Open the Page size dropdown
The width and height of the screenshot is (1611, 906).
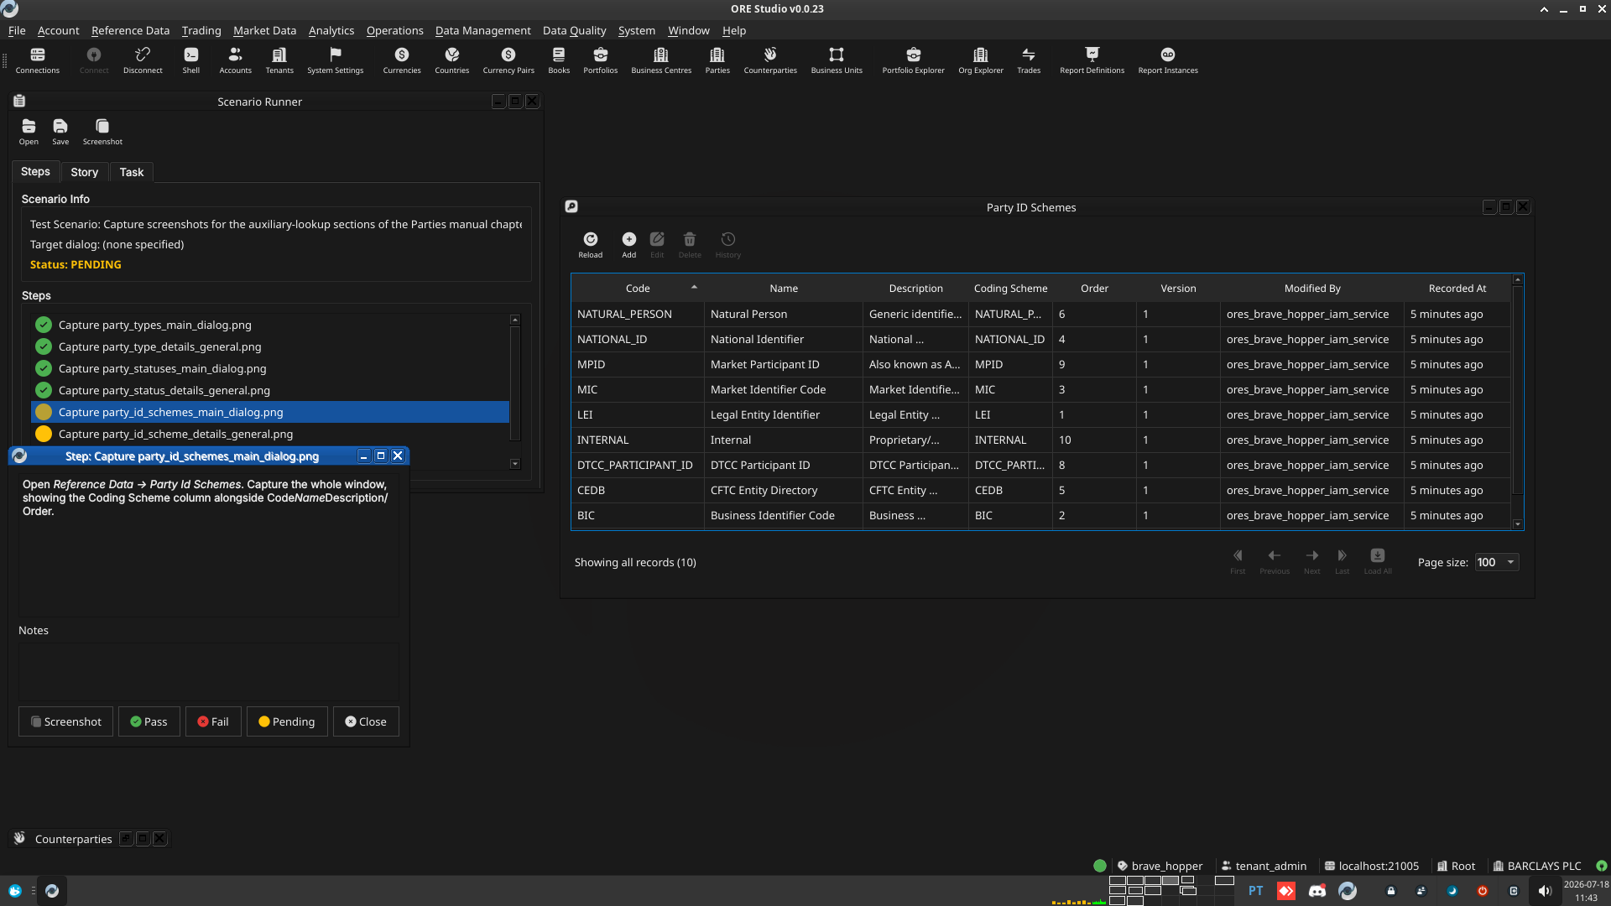1497,562
